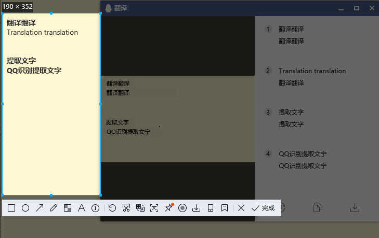Click result row 4 source 'QQ识别提取文字'
This screenshot has width=379, height=238.
[x=303, y=154]
